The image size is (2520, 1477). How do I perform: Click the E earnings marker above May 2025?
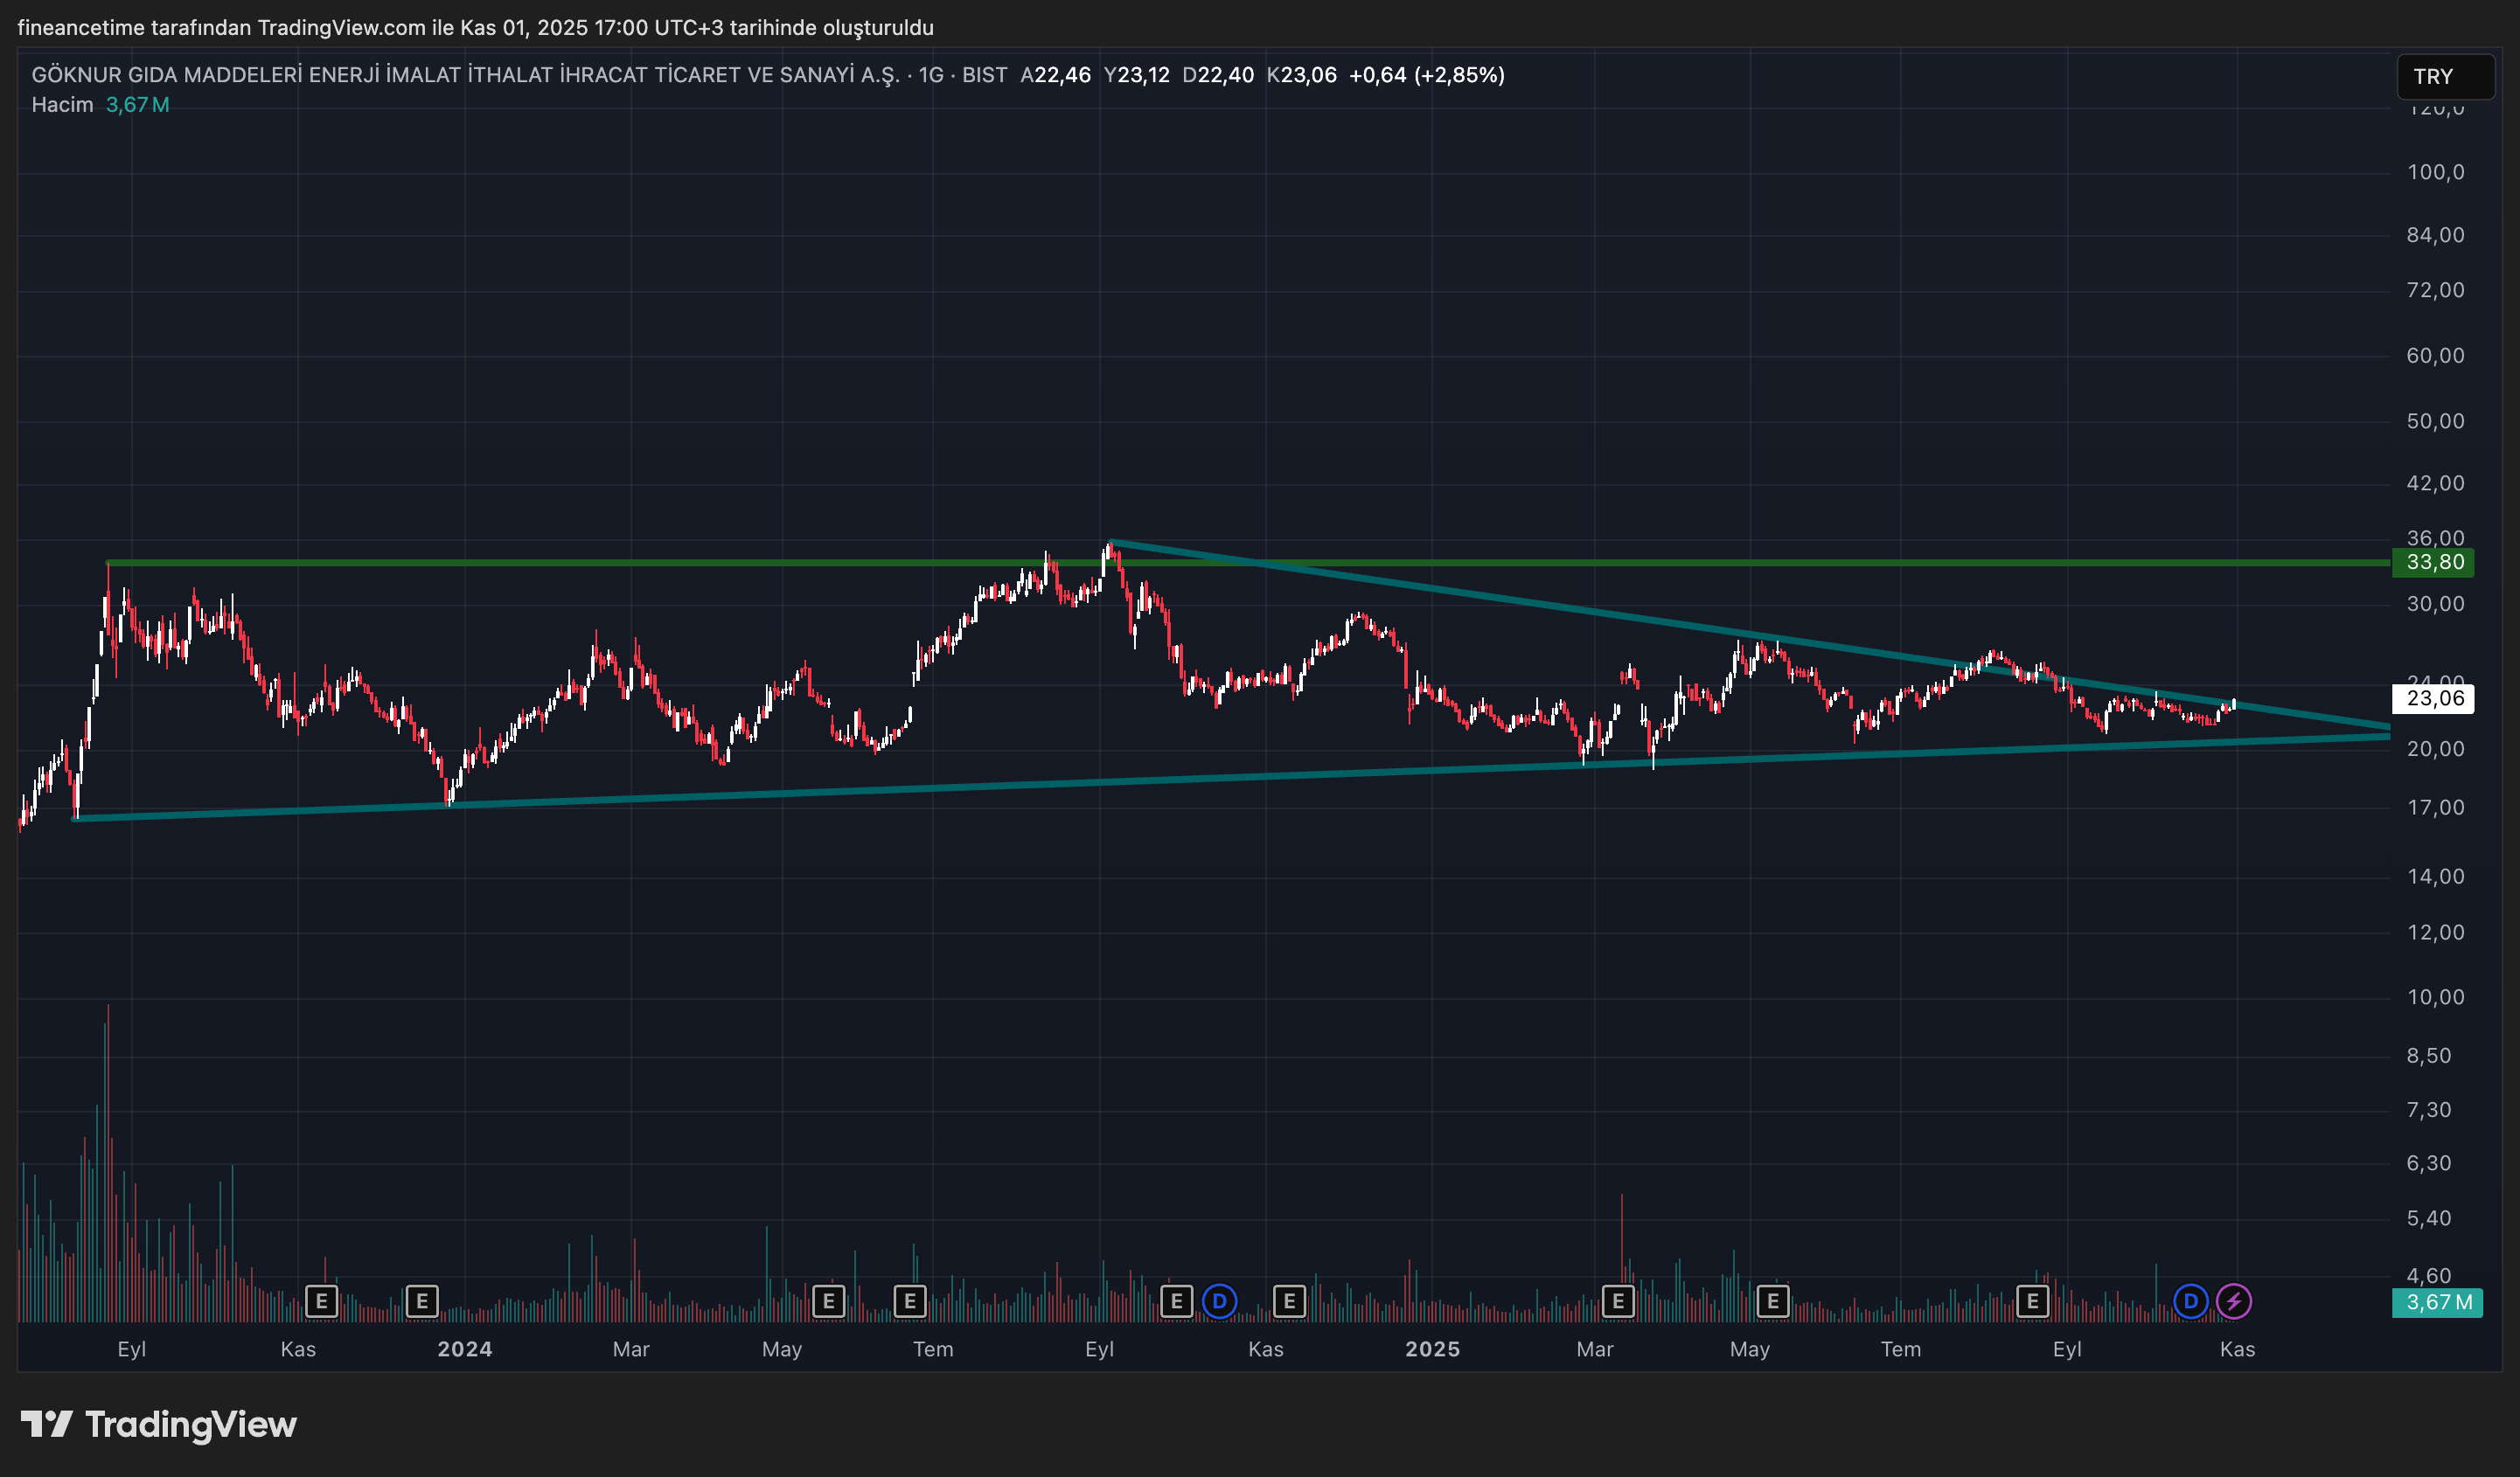point(1773,1301)
